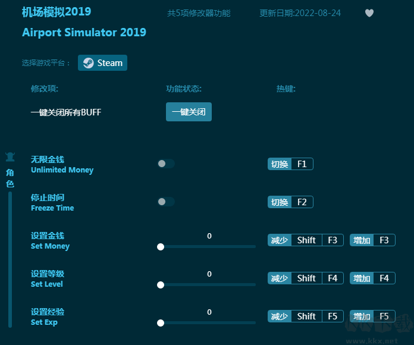The height and width of the screenshot is (345, 414).
Task: Toggle the Unlimited Money switch
Action: click(x=165, y=164)
